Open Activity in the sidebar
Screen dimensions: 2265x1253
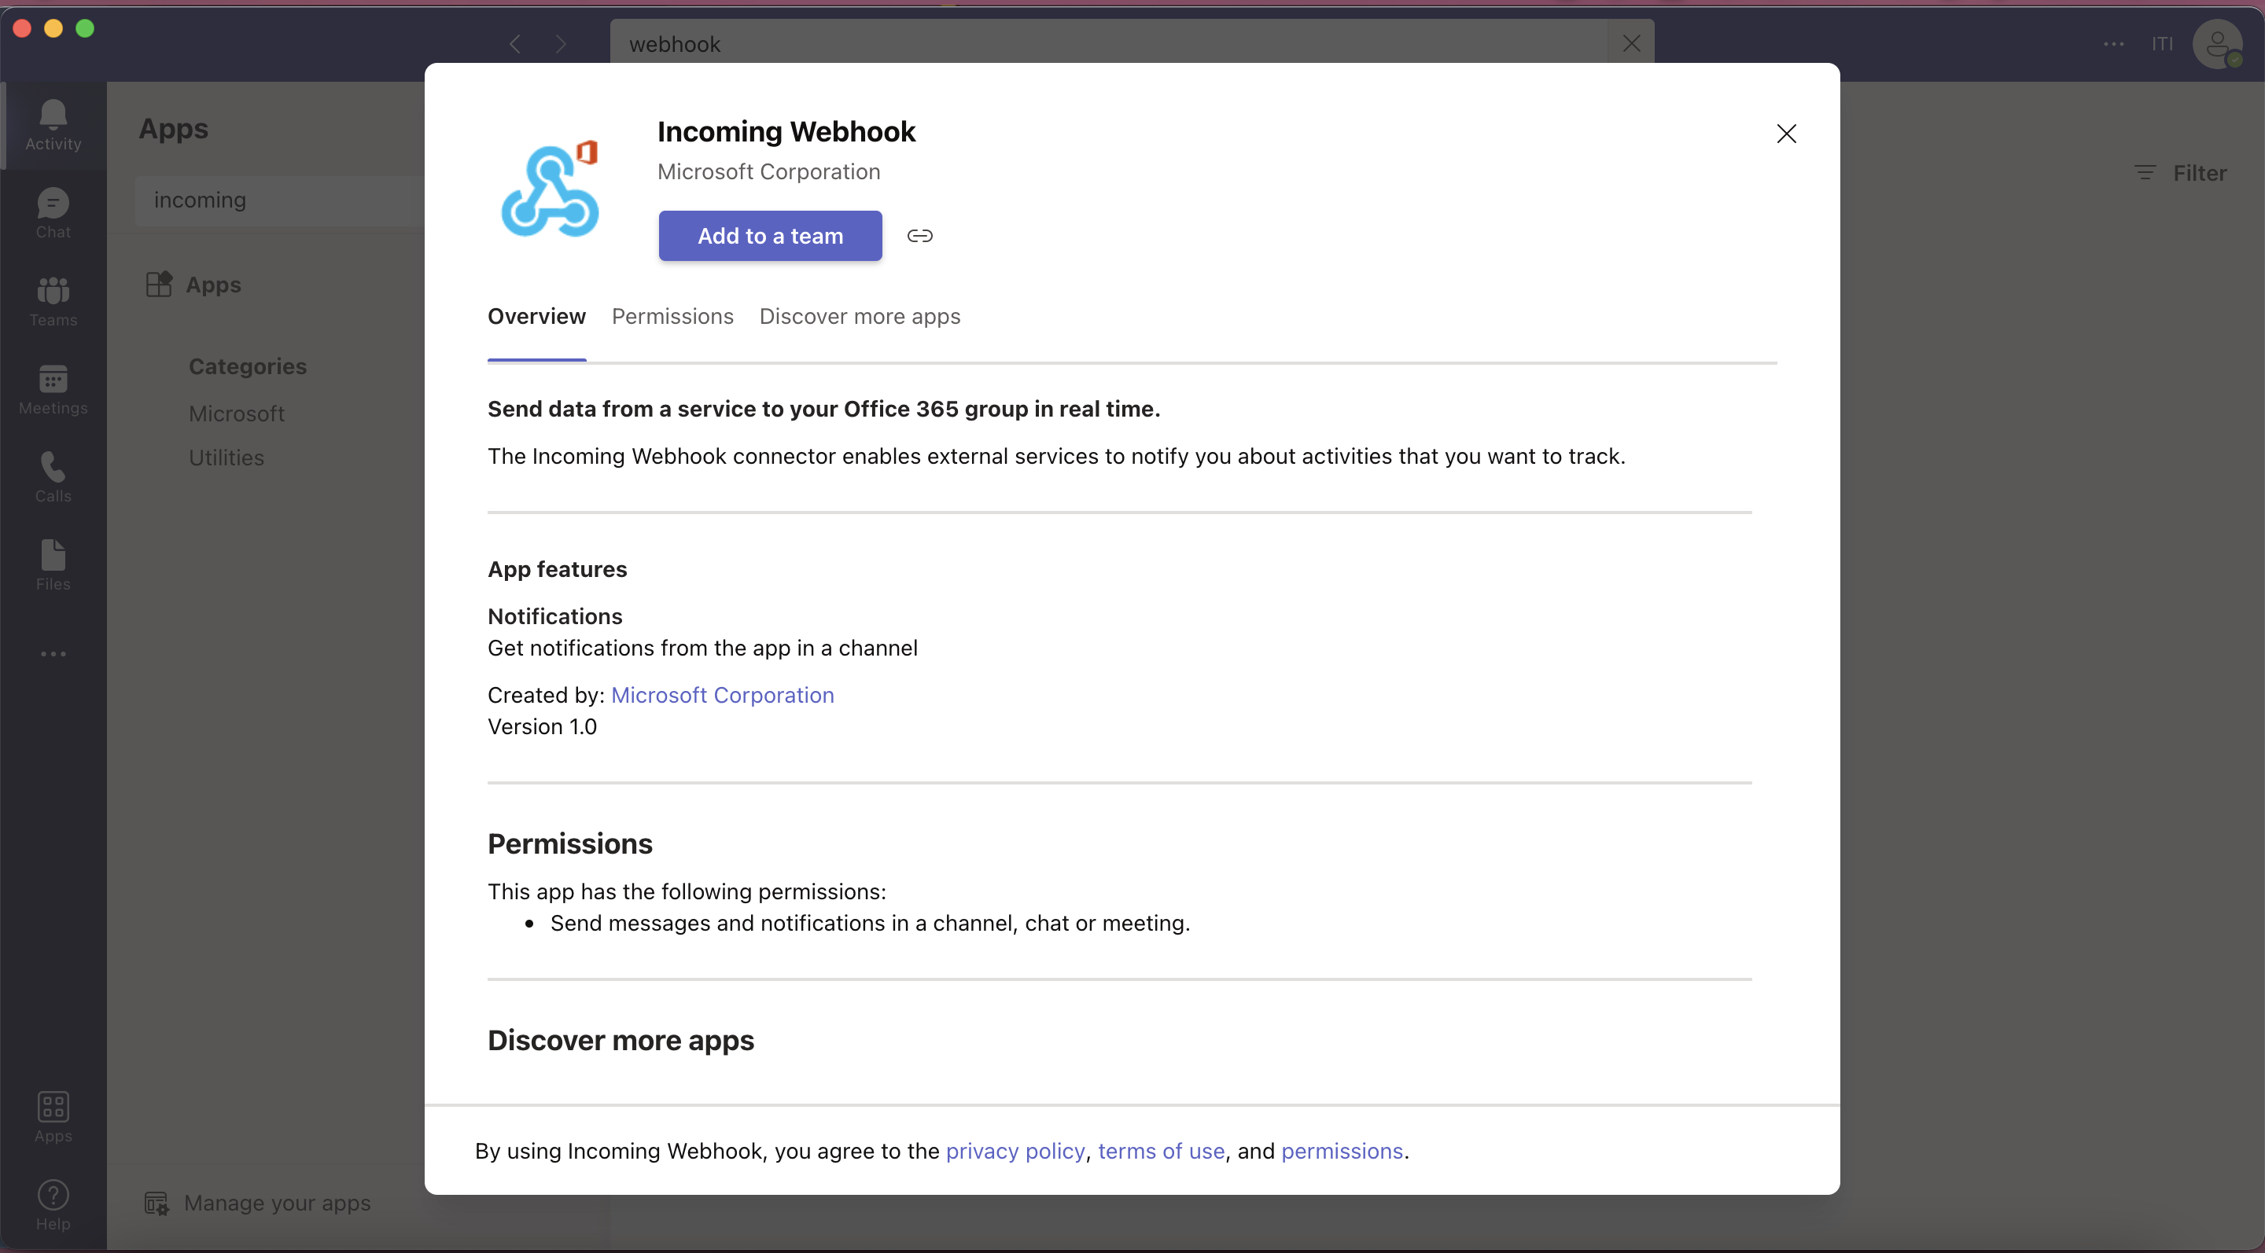point(53,125)
